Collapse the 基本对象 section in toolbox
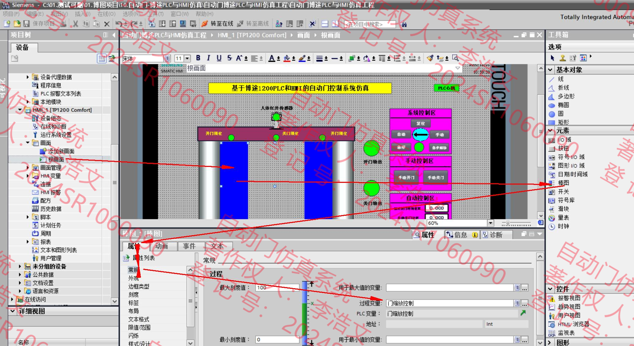The width and height of the screenshot is (634, 346). pyautogui.click(x=550, y=70)
